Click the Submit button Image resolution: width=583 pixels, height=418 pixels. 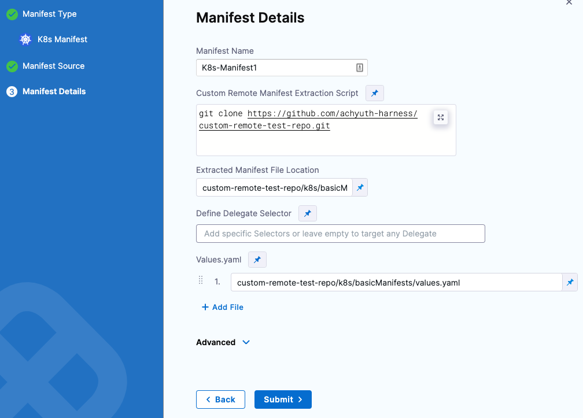(283, 399)
